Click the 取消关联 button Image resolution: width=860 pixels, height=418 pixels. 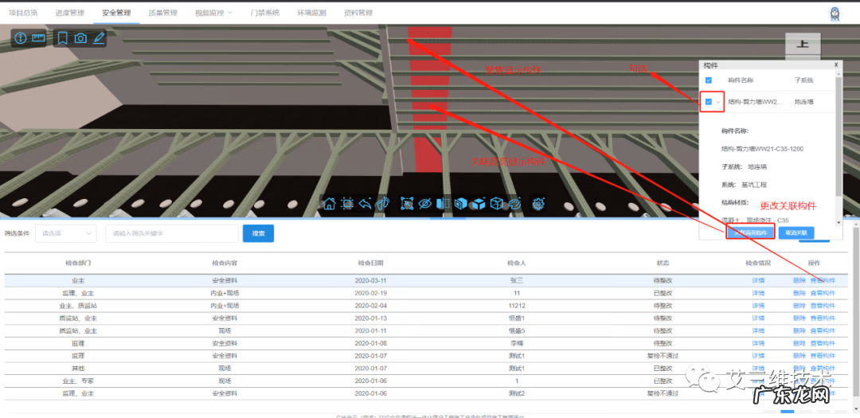coord(795,233)
